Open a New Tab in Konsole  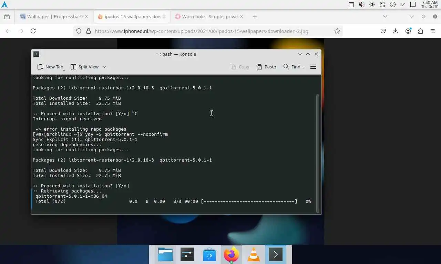coord(50,67)
